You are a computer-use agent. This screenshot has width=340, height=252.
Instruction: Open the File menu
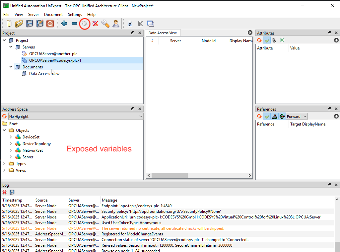click(6, 15)
